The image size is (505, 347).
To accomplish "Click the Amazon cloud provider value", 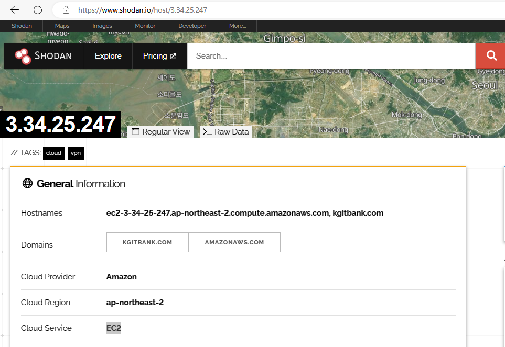I will coord(122,277).
